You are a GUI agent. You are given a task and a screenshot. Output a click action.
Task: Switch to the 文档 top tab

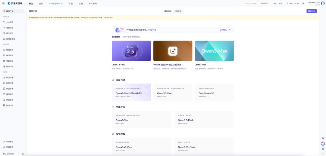81,4
